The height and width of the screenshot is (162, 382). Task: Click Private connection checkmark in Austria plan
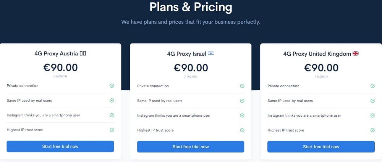point(112,86)
